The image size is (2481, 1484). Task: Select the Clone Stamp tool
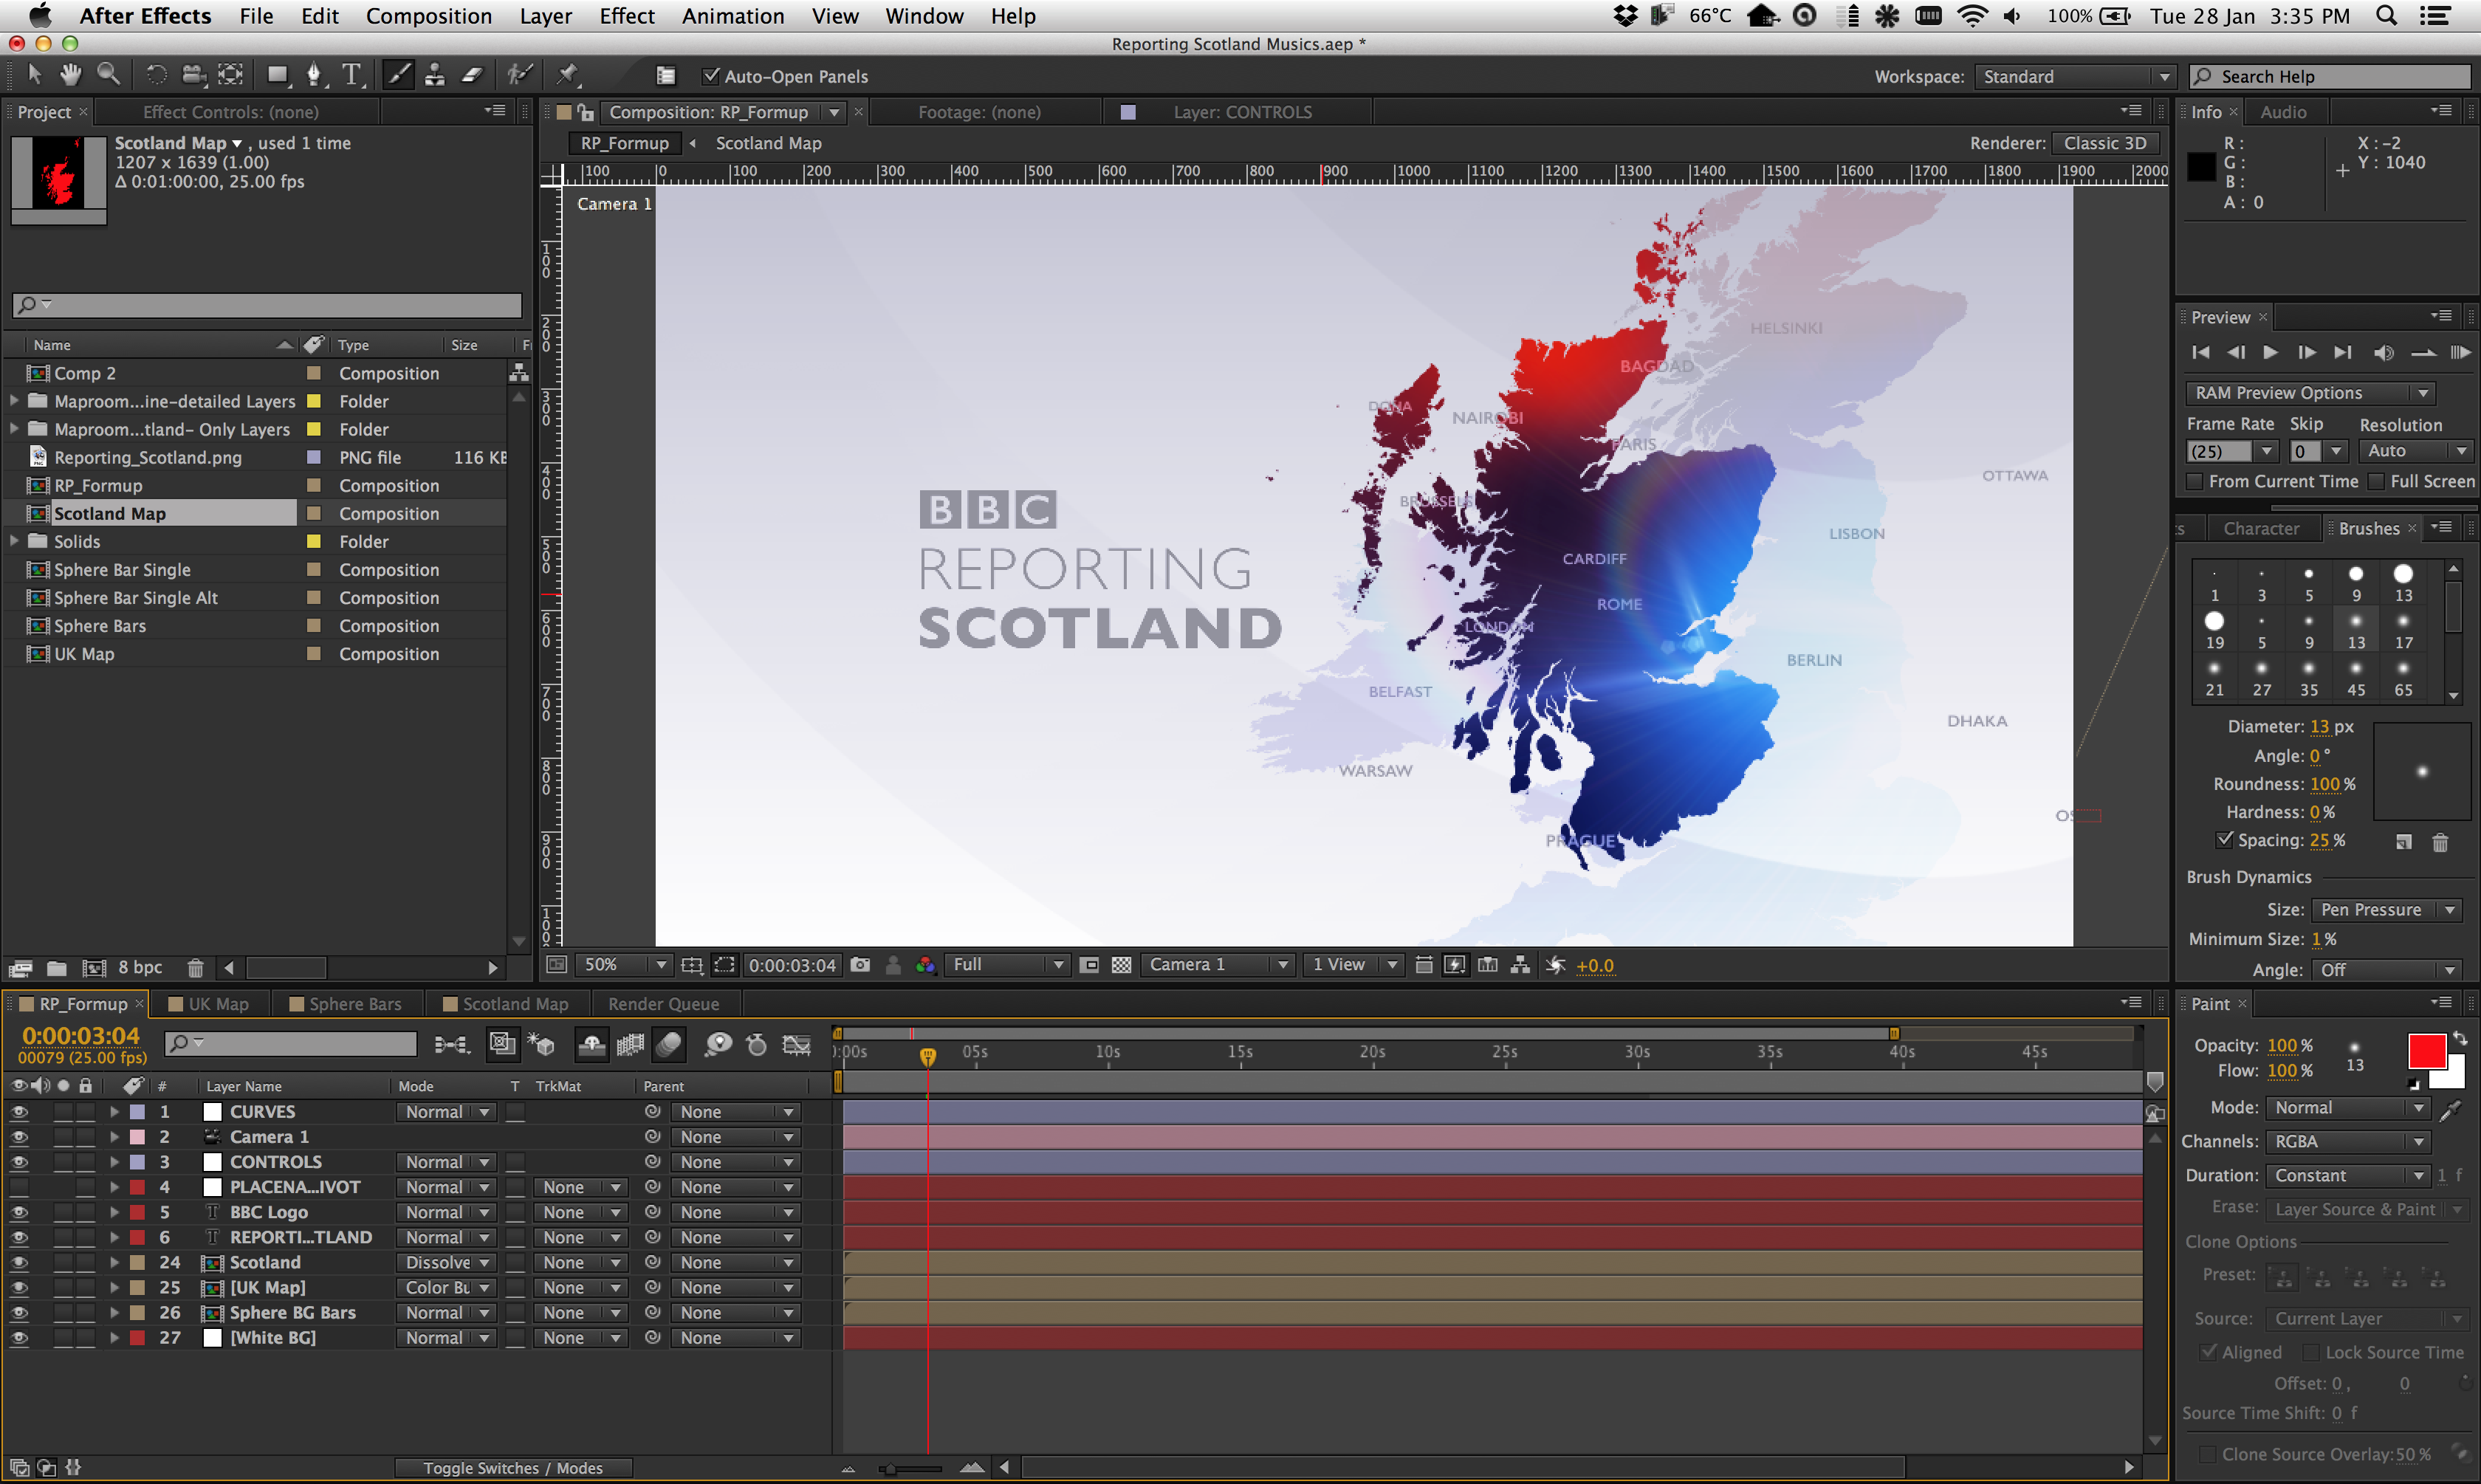434,75
